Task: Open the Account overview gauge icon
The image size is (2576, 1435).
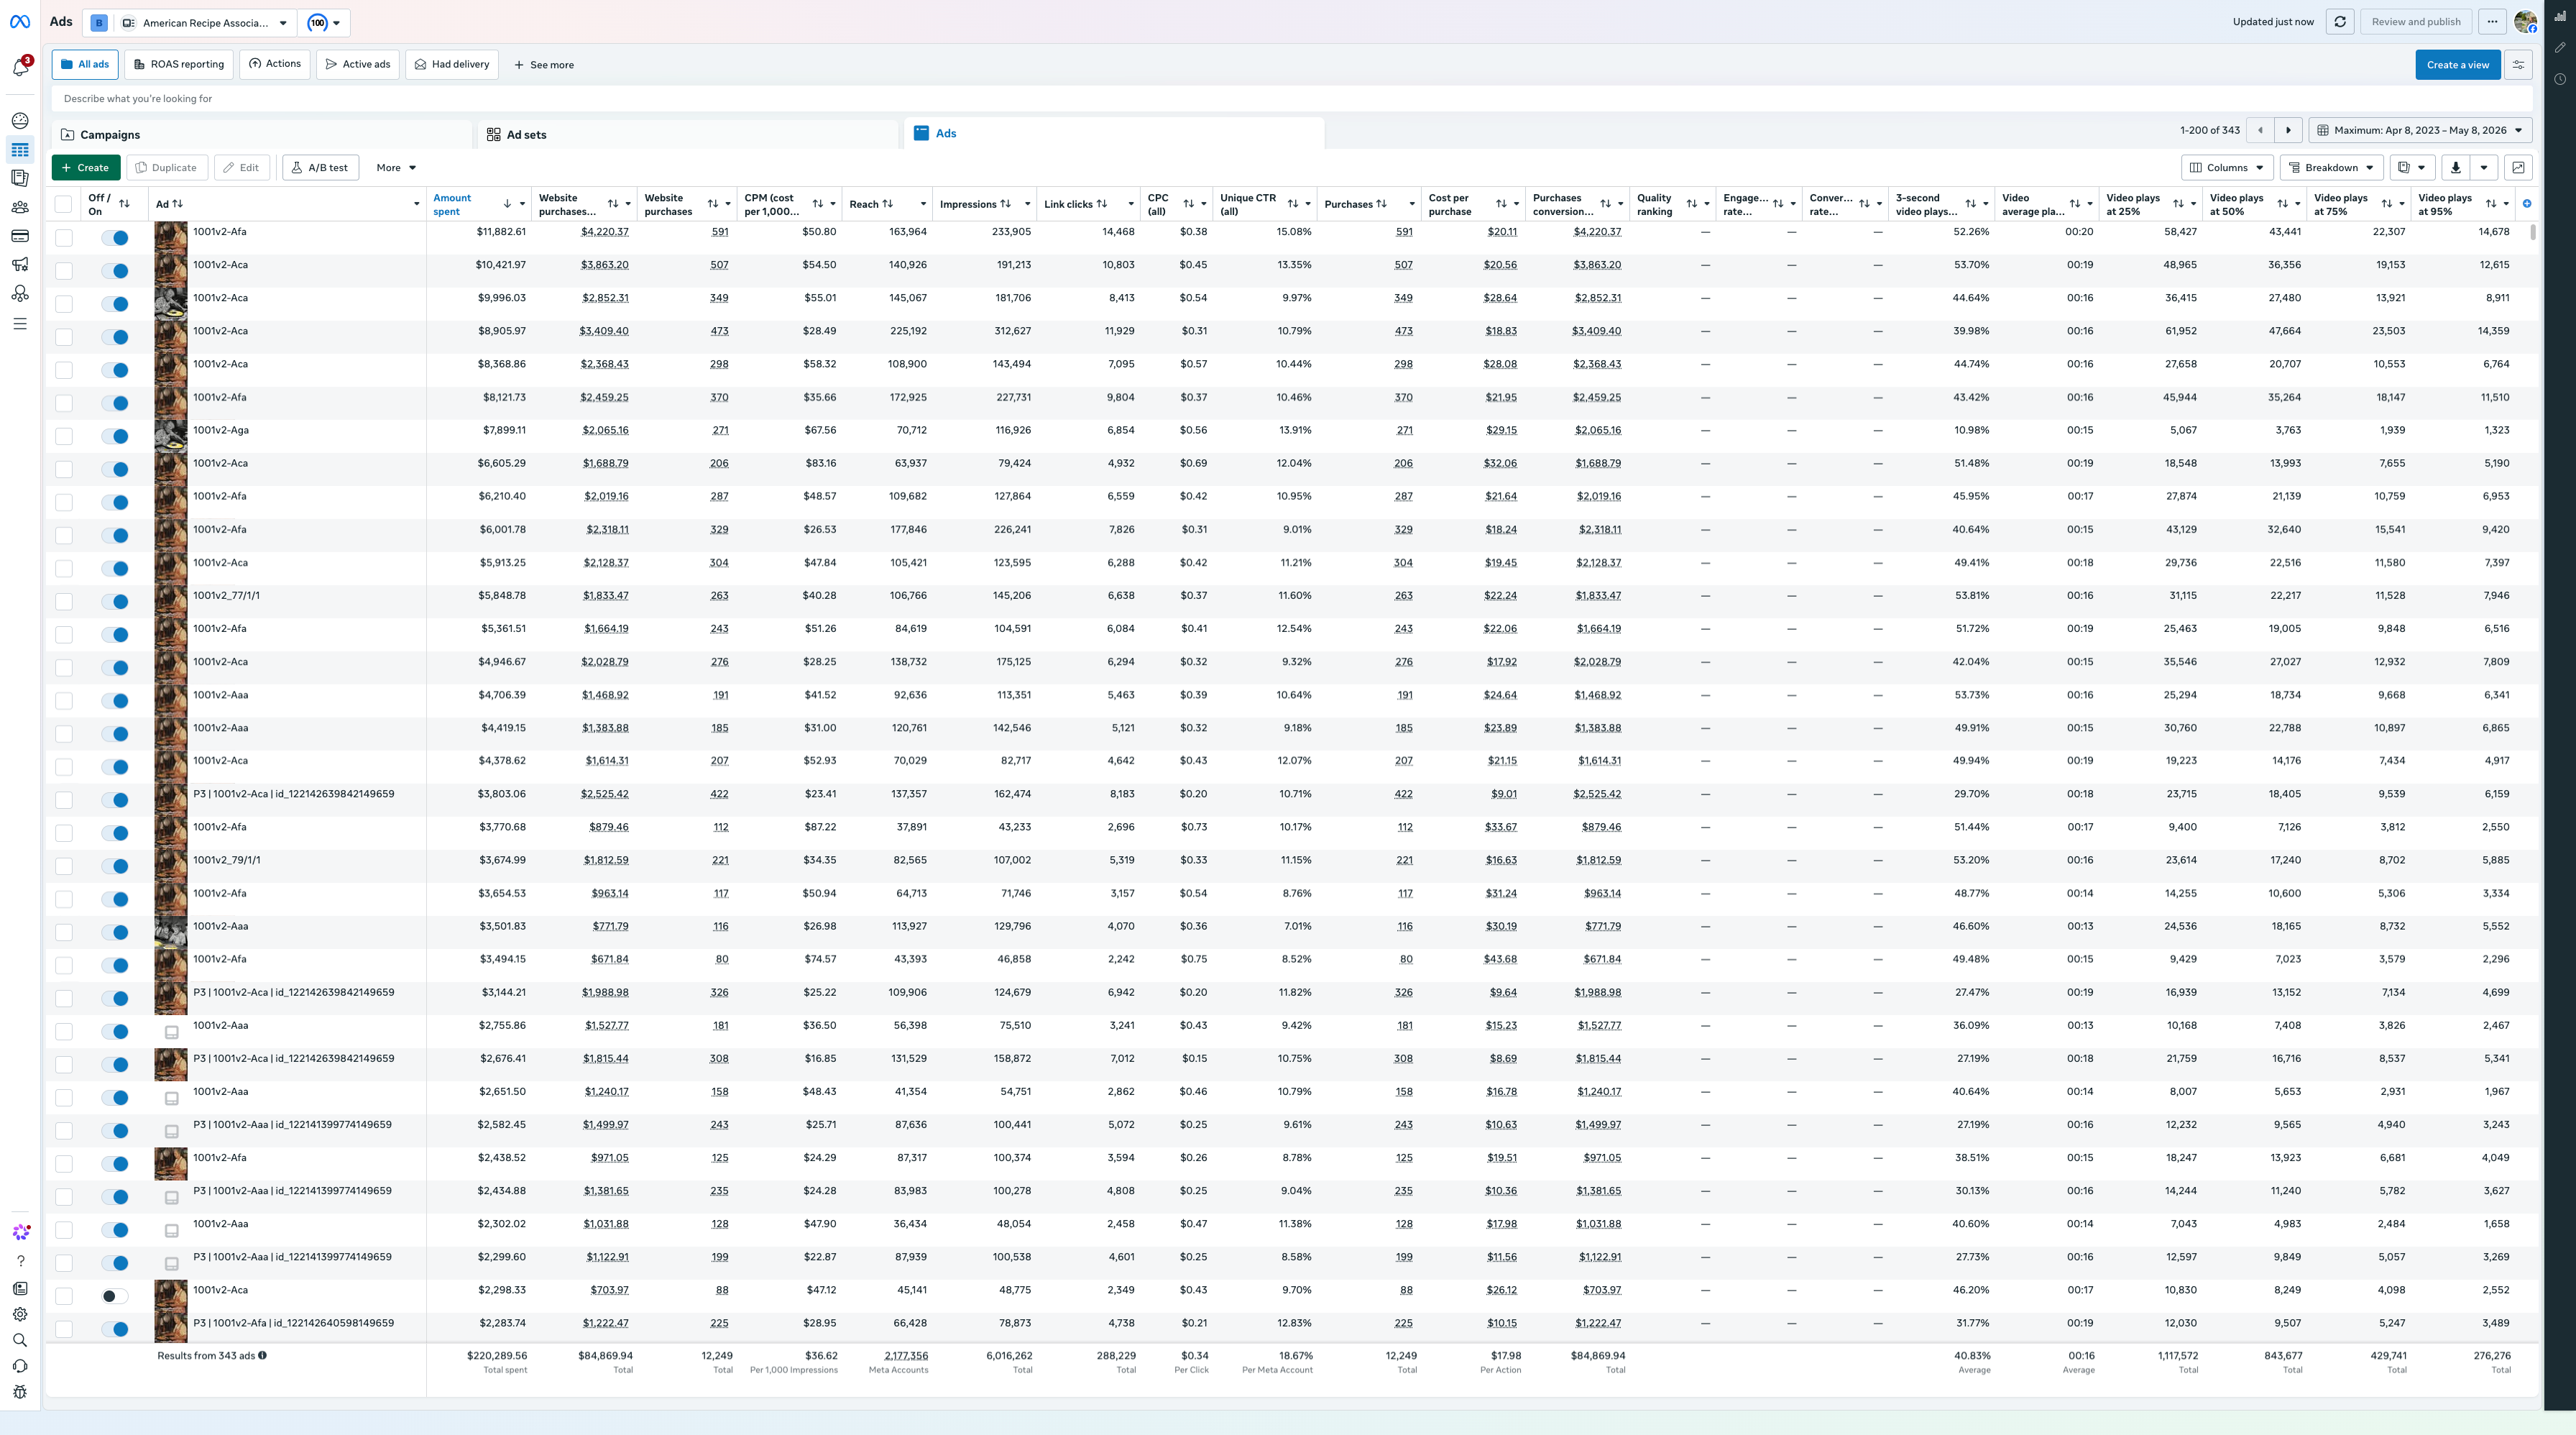Action: tap(20, 121)
